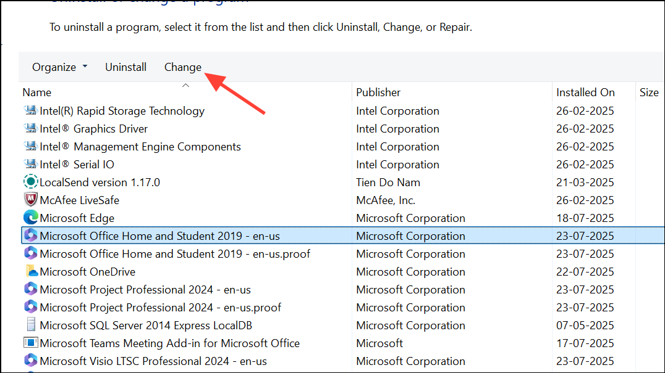Select the Microsoft Office en-us.proof entry
The height and width of the screenshot is (373, 665).
[x=175, y=254]
